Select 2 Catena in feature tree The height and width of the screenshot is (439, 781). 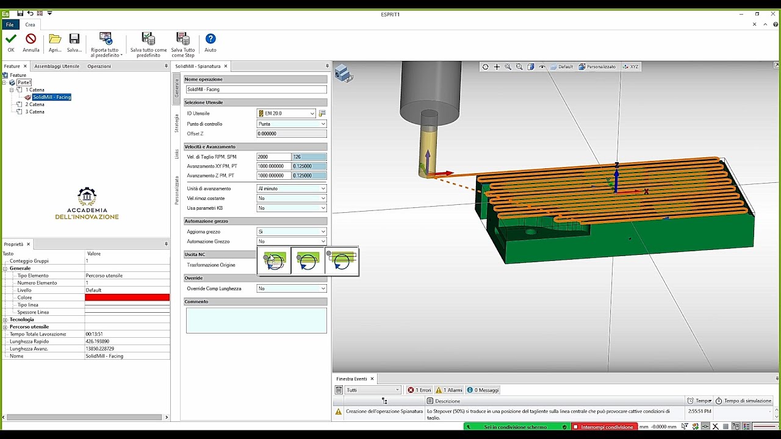click(35, 104)
